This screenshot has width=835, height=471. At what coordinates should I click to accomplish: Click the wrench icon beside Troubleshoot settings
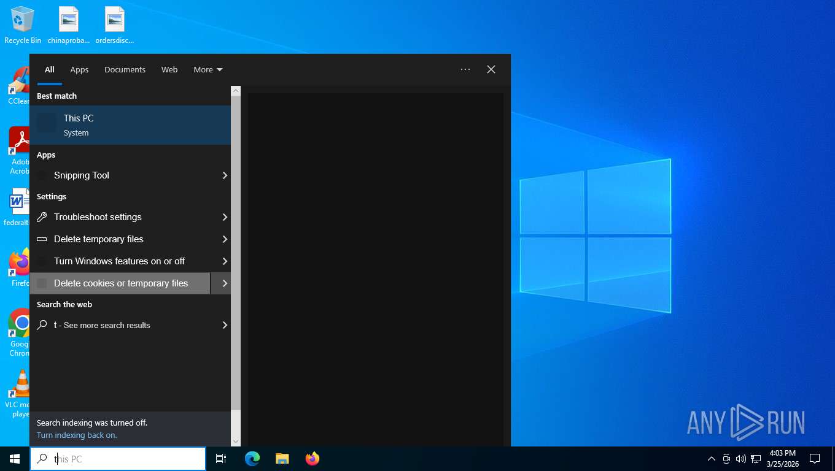click(42, 217)
